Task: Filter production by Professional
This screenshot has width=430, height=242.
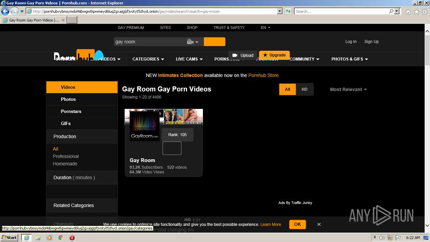Action: [x=66, y=156]
